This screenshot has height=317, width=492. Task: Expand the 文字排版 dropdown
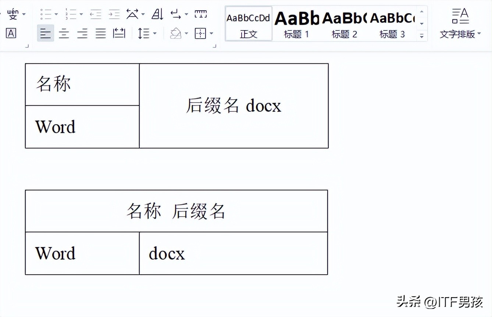tap(460, 34)
